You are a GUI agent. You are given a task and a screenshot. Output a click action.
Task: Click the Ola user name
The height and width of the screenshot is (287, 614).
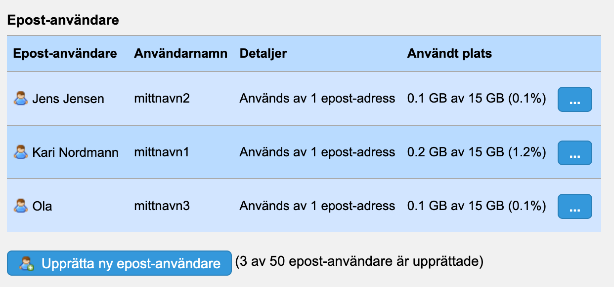(x=42, y=206)
